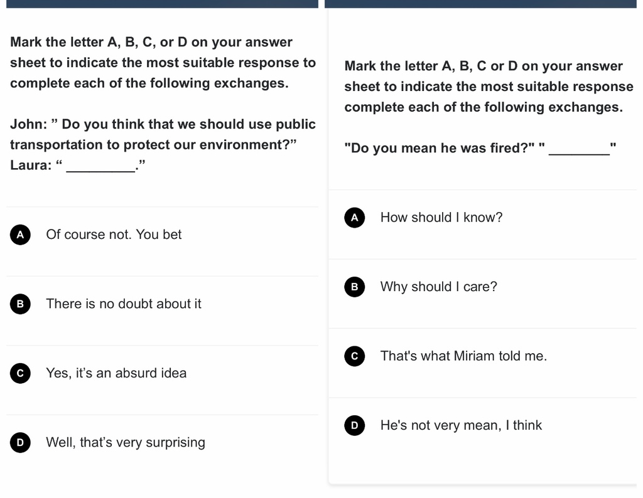The width and height of the screenshot is (643, 498).
Task: Click the answer text 'That's what Miriam told me.'
Action: tap(464, 356)
